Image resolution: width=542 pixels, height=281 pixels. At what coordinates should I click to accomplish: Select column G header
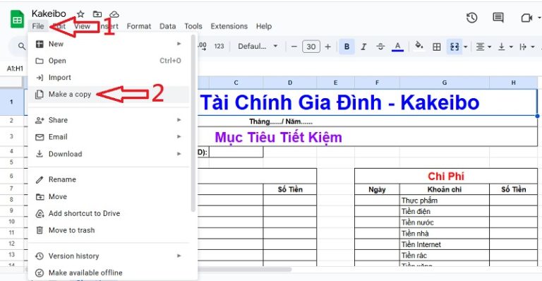tap(444, 83)
